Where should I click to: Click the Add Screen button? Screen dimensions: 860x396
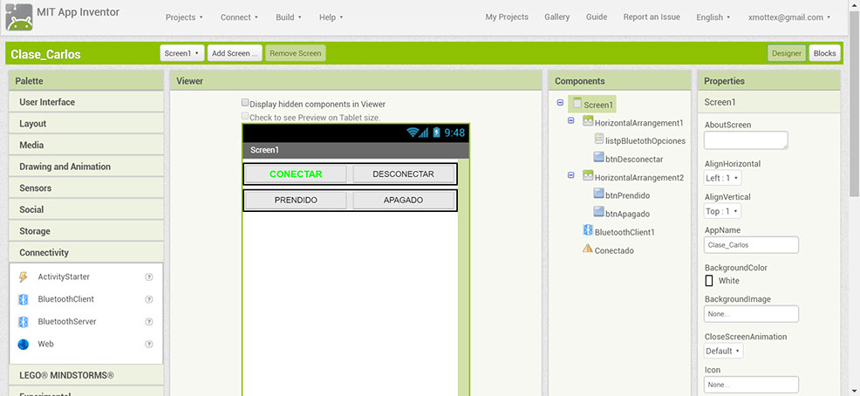(235, 53)
